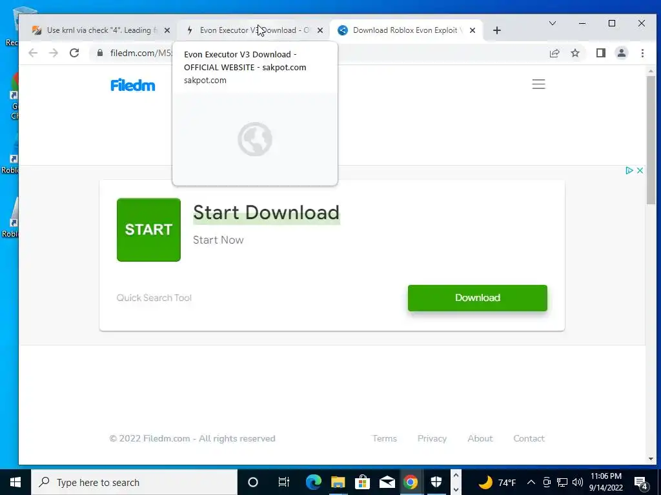
Task: Click the green Download button
Action: tap(478, 298)
